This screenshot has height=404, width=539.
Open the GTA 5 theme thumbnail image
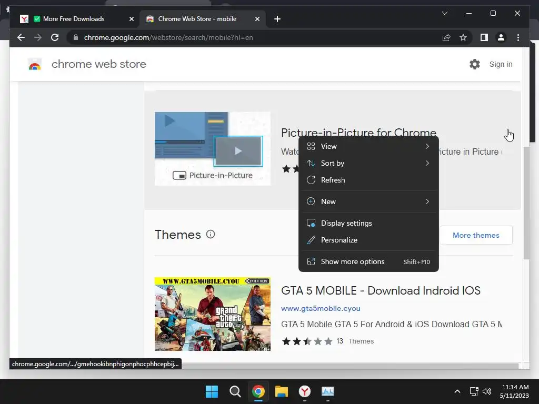(213, 314)
